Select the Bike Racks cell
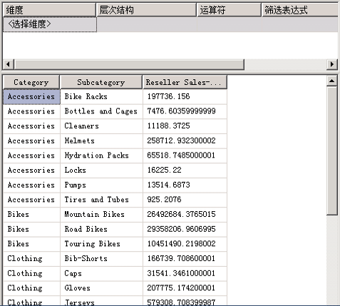The width and height of the screenshot is (340, 306). coord(101,97)
